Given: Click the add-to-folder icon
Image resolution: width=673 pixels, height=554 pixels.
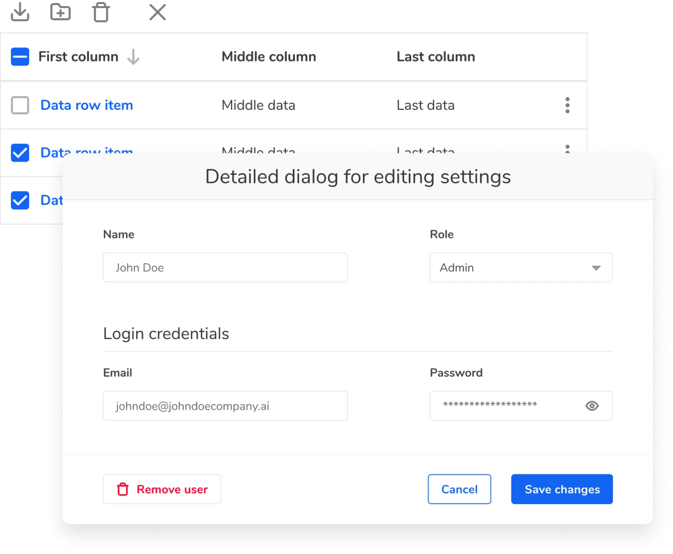Looking at the screenshot, I should click(60, 12).
